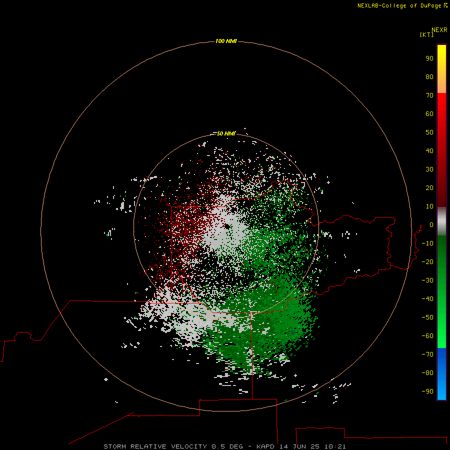
Task: Click the NEXR label at top right
Action: pyautogui.click(x=439, y=30)
